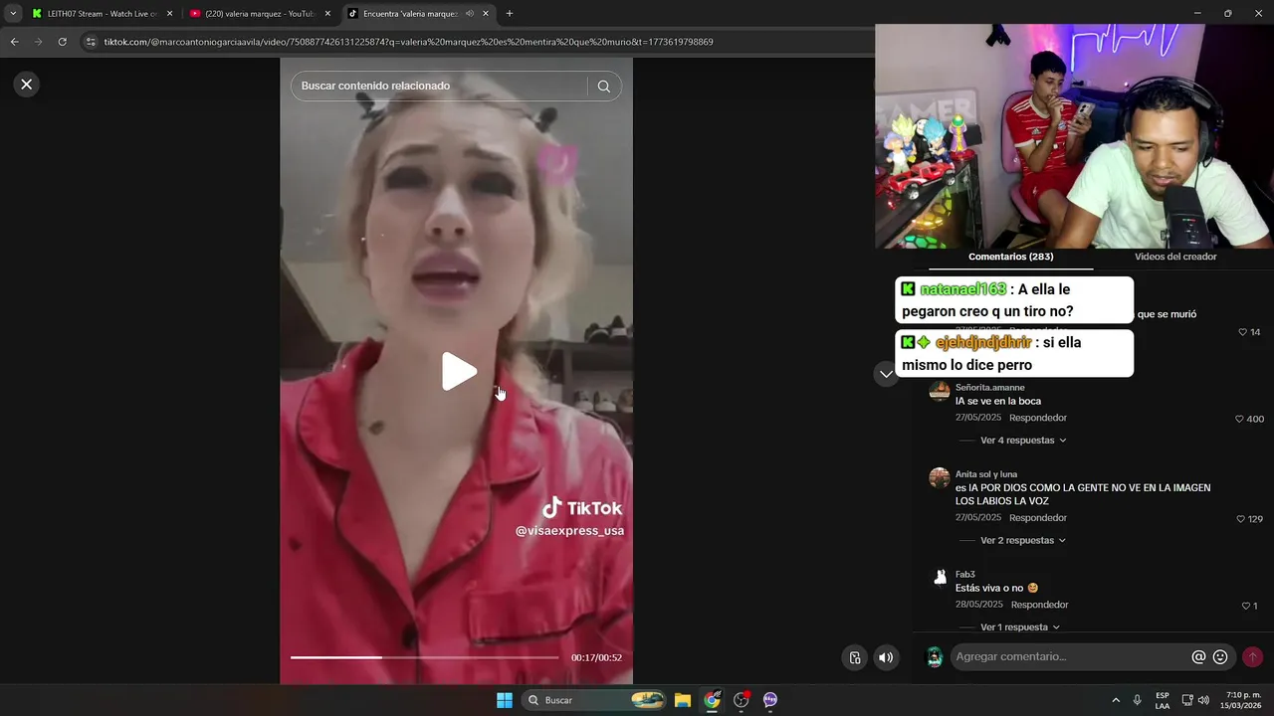Image resolution: width=1274 pixels, height=716 pixels.
Task: Close the LEITH07 Stream browser tab
Action: tap(169, 14)
